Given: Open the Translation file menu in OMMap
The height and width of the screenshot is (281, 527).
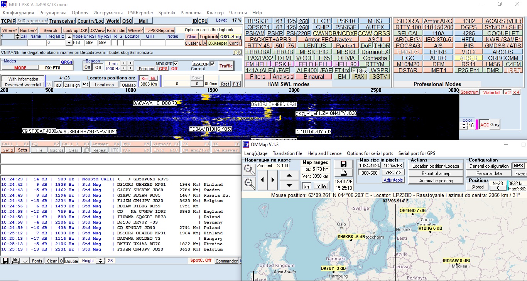Looking at the screenshot, I should point(287,153).
